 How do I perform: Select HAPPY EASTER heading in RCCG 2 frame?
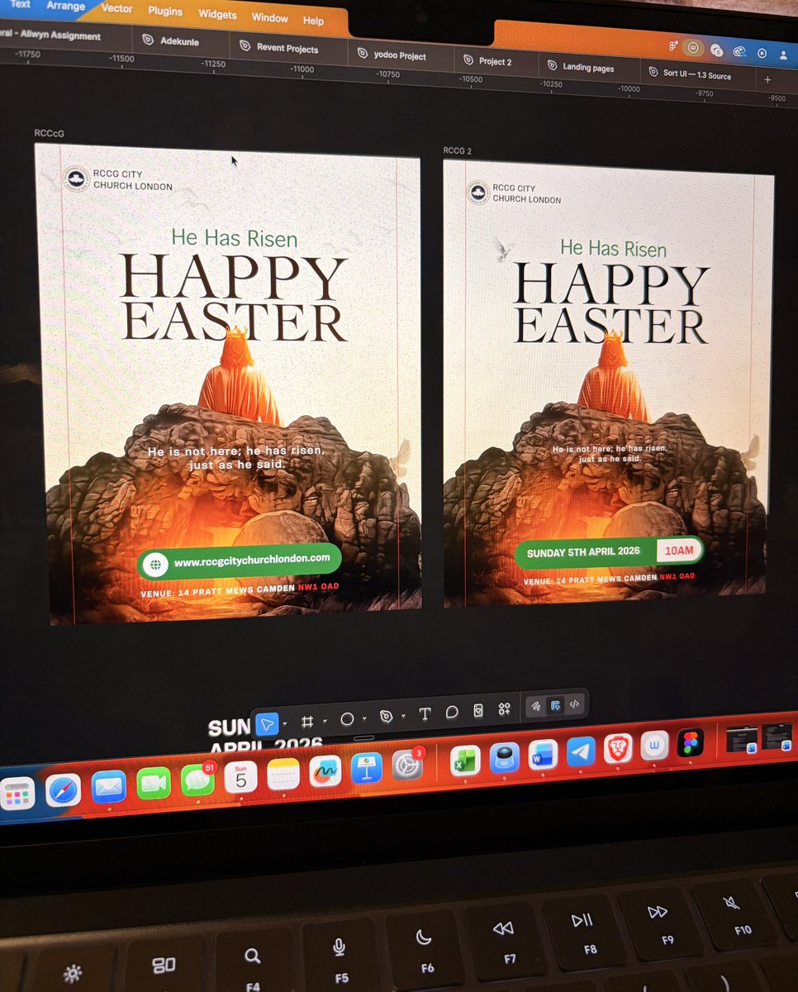tap(611, 304)
